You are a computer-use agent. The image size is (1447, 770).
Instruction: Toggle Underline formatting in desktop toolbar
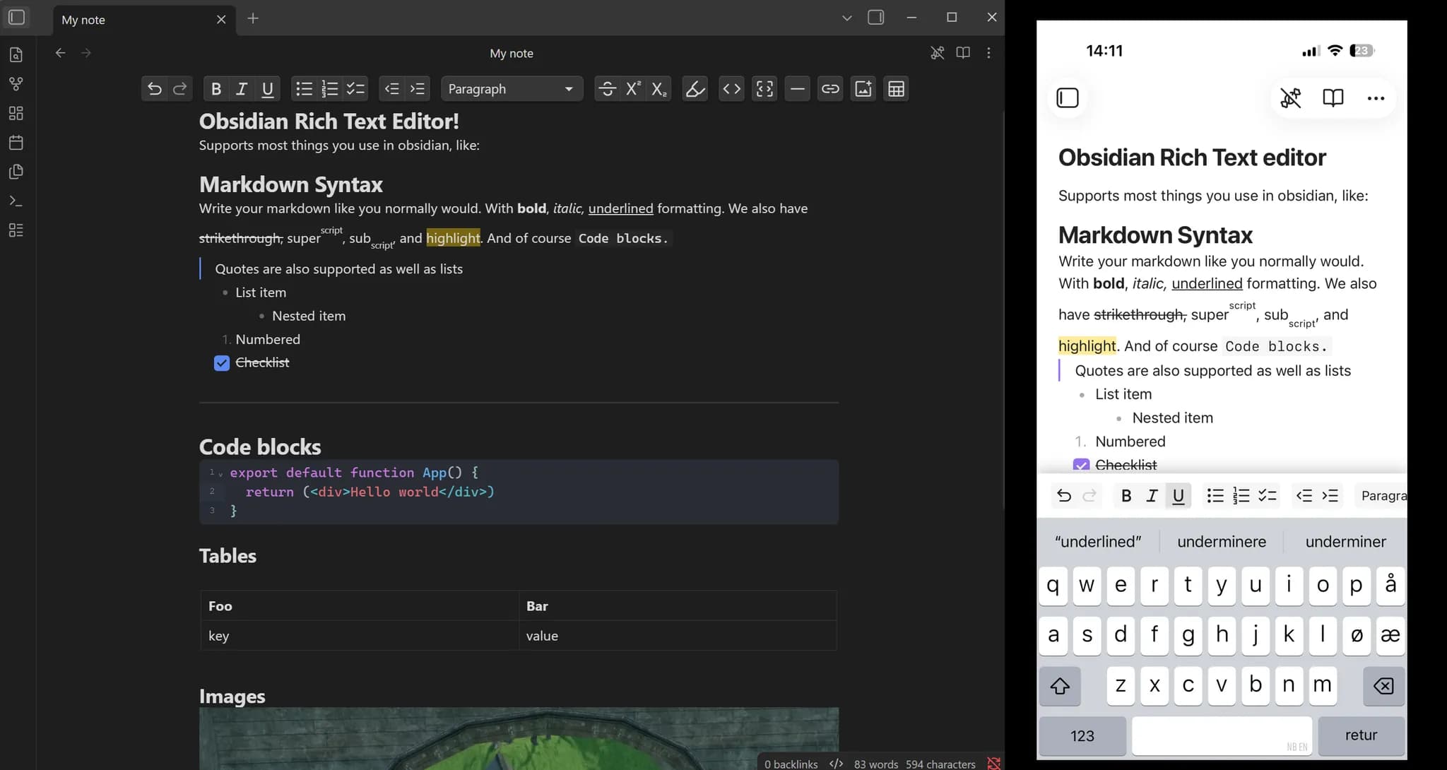(267, 89)
